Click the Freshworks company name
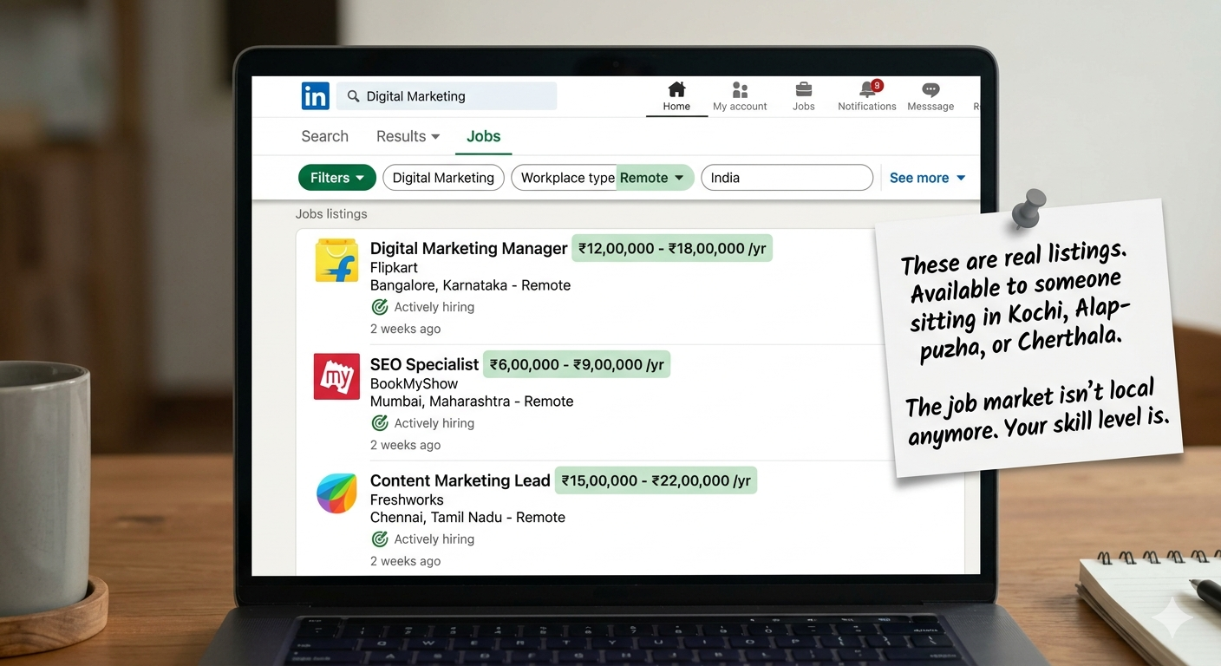Viewport: 1221px width, 666px height. [x=407, y=499]
